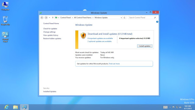Minimize the Windows Update window

point(147,12)
